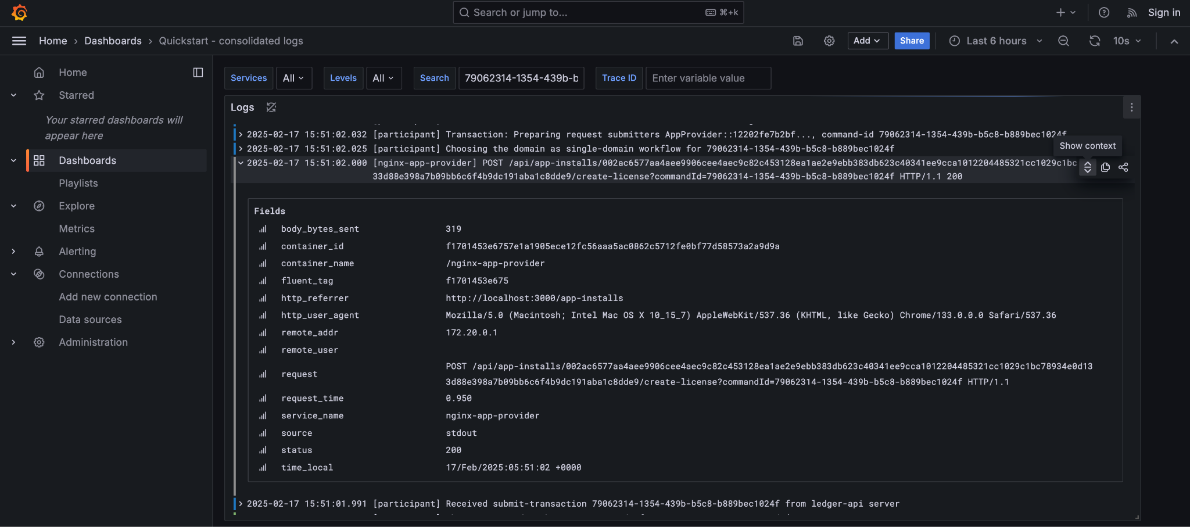Open Alerting via the bell icon
Image resolution: width=1190 pixels, height=527 pixels.
(39, 251)
